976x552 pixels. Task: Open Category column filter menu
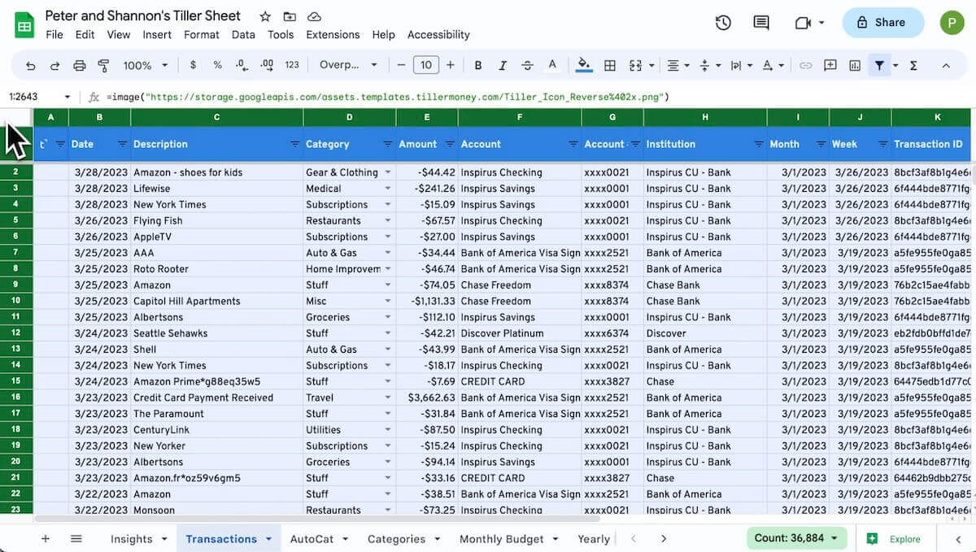point(388,145)
